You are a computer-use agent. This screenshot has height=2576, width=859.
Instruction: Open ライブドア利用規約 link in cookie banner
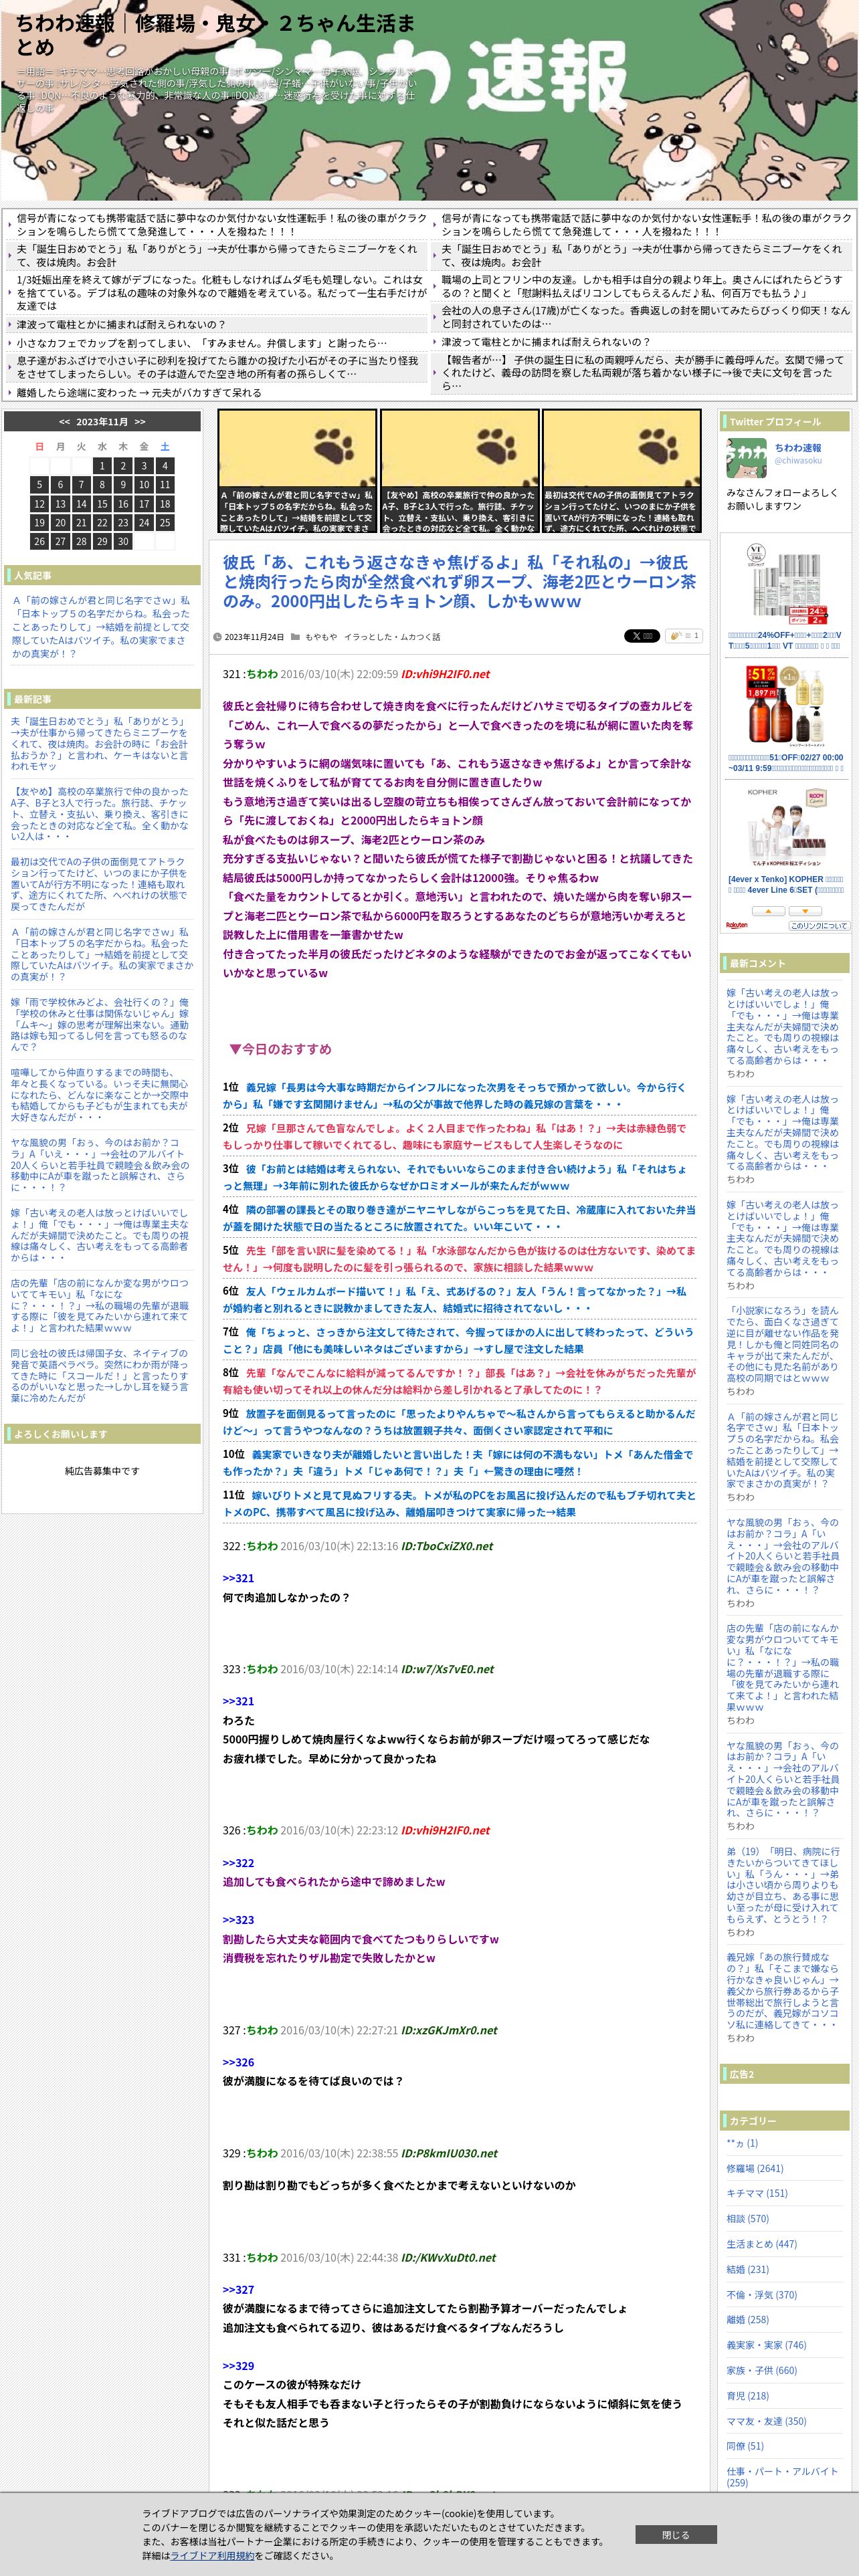tap(212, 2555)
